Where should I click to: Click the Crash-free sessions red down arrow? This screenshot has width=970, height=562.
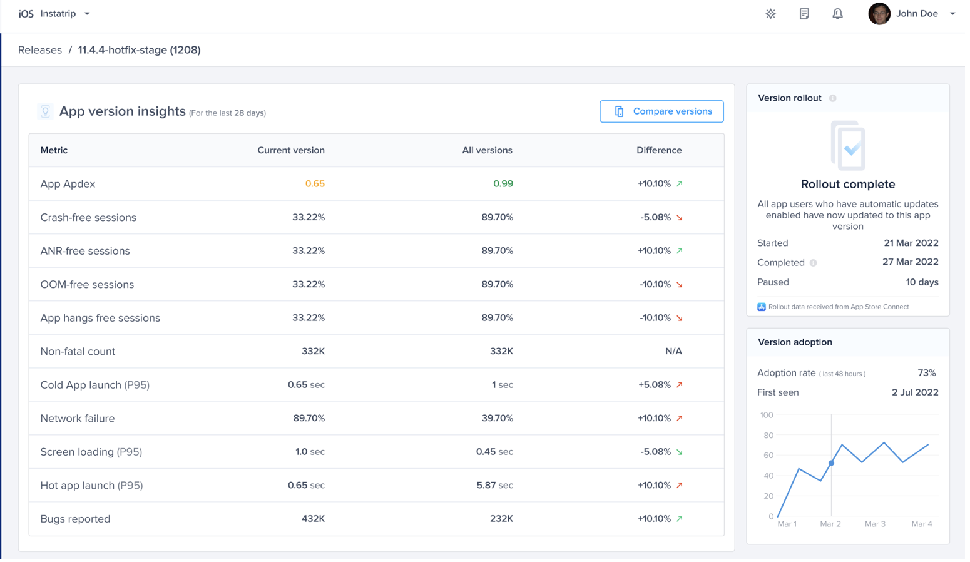tap(680, 218)
